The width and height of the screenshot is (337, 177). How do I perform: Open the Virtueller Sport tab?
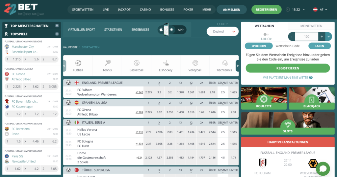81,30
